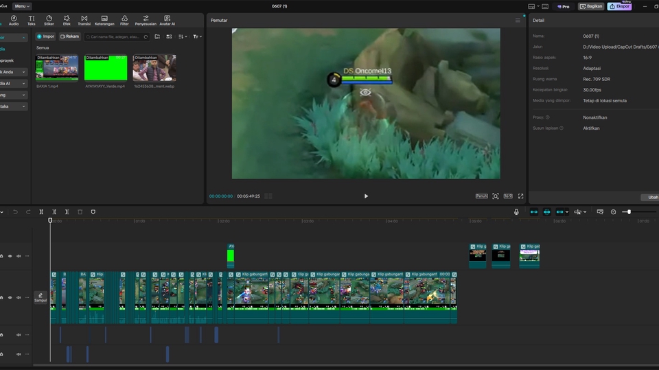This screenshot has height=370, width=659.
Task: Mute the upper overlay track
Action: pos(19,256)
